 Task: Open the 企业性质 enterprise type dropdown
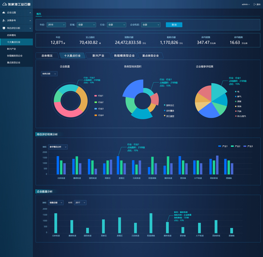(x=151, y=25)
